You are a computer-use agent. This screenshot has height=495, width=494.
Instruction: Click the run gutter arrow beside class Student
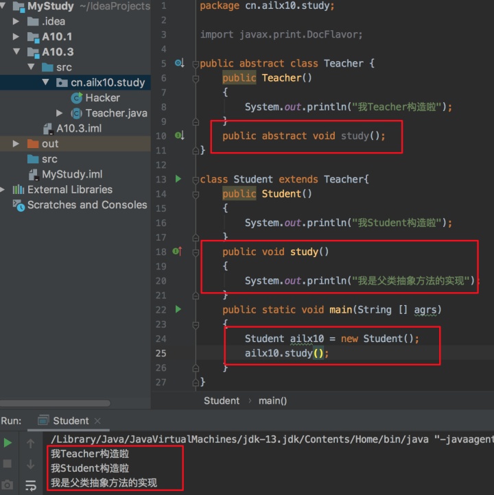click(x=178, y=179)
